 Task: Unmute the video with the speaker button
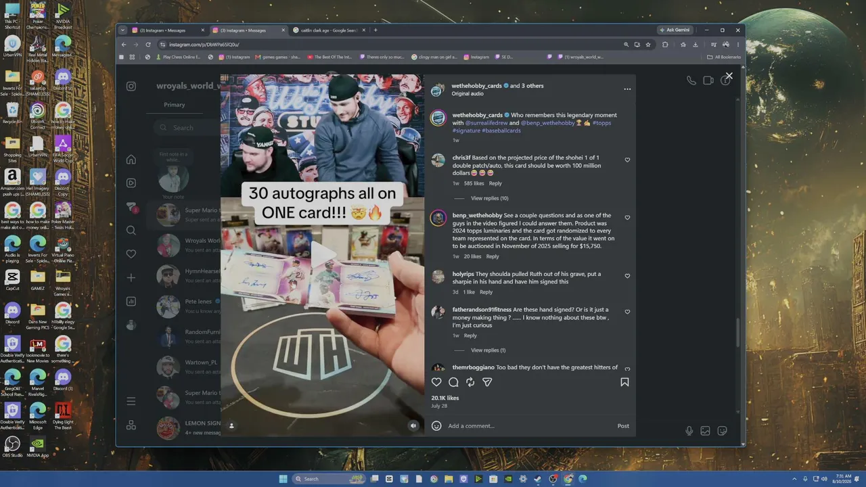[x=413, y=425]
